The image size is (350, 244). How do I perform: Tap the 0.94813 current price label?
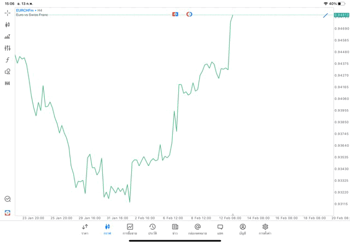point(341,15)
